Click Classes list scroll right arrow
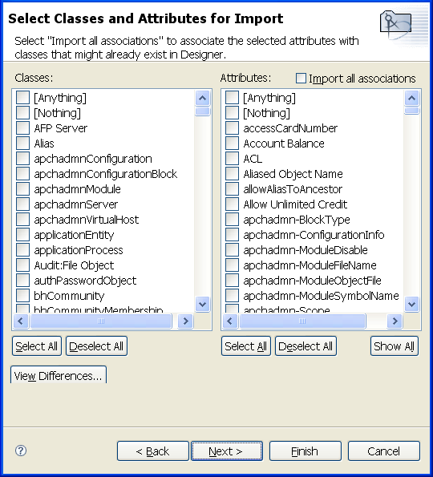The width and height of the screenshot is (433, 477). tap(185, 321)
